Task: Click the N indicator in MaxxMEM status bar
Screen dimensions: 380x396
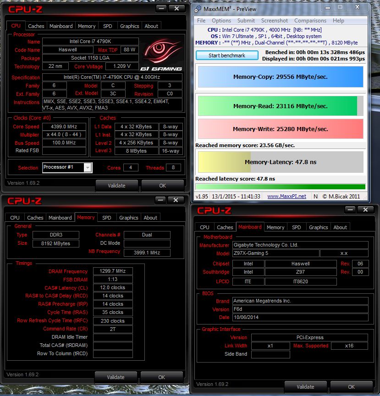Action: [315, 196]
